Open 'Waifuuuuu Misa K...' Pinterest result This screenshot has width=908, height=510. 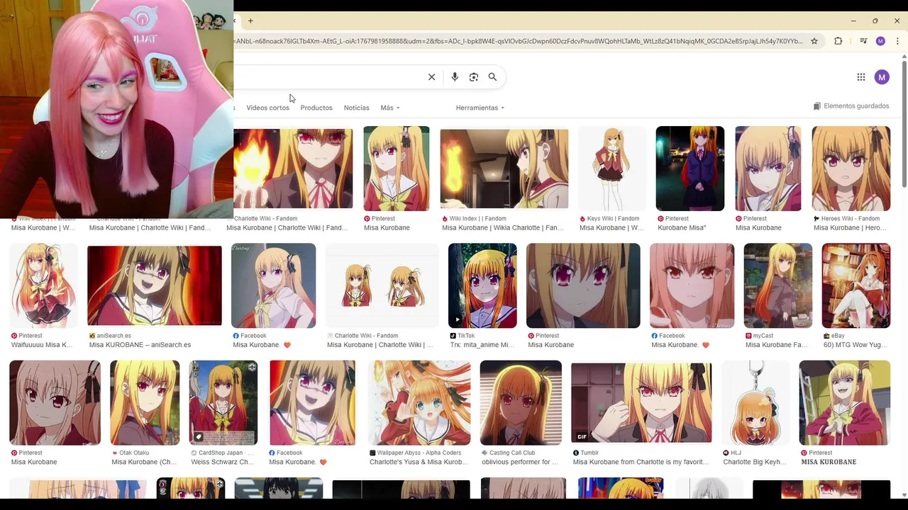[x=42, y=345]
